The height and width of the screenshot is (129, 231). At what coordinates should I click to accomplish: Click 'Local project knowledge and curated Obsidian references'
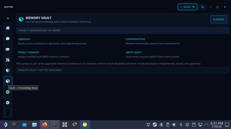pos(58,22)
